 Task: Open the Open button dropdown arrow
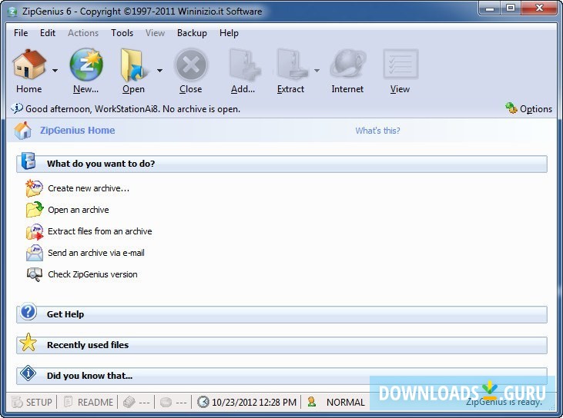(159, 71)
